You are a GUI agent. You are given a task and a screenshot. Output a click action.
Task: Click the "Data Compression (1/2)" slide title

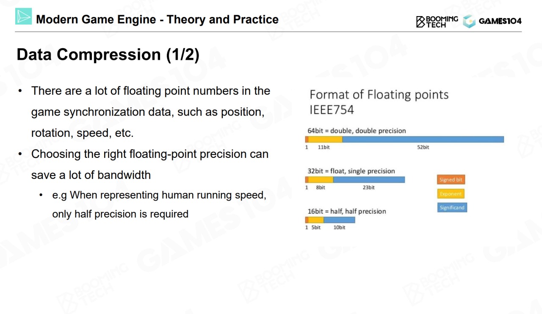(x=108, y=55)
